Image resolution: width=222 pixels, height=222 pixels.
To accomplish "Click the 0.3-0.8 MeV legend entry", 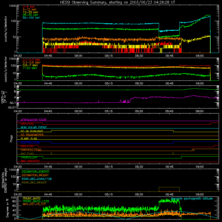I will tap(32, 62).
